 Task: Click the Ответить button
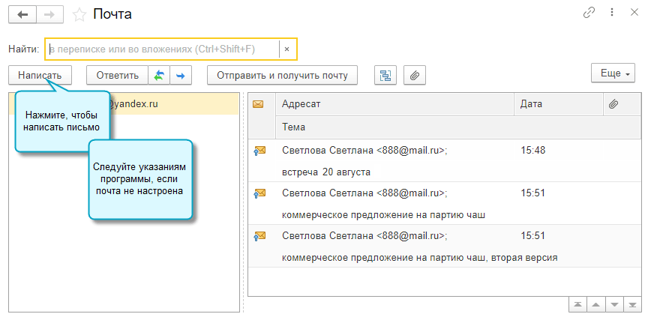tap(118, 75)
